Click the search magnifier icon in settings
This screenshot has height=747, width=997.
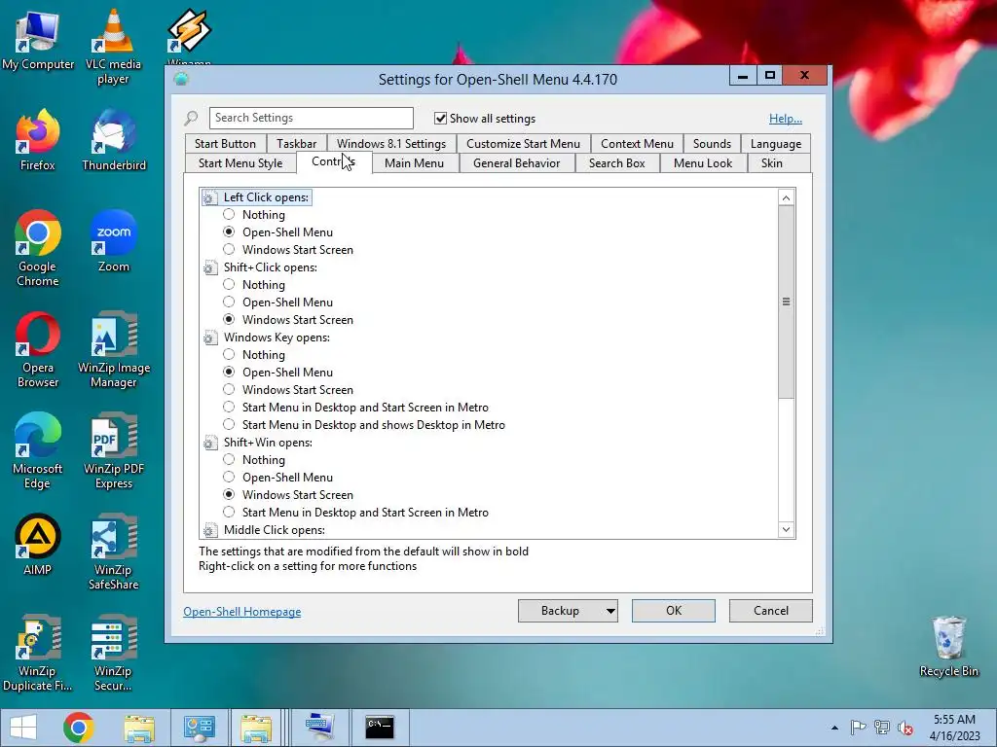tap(191, 118)
